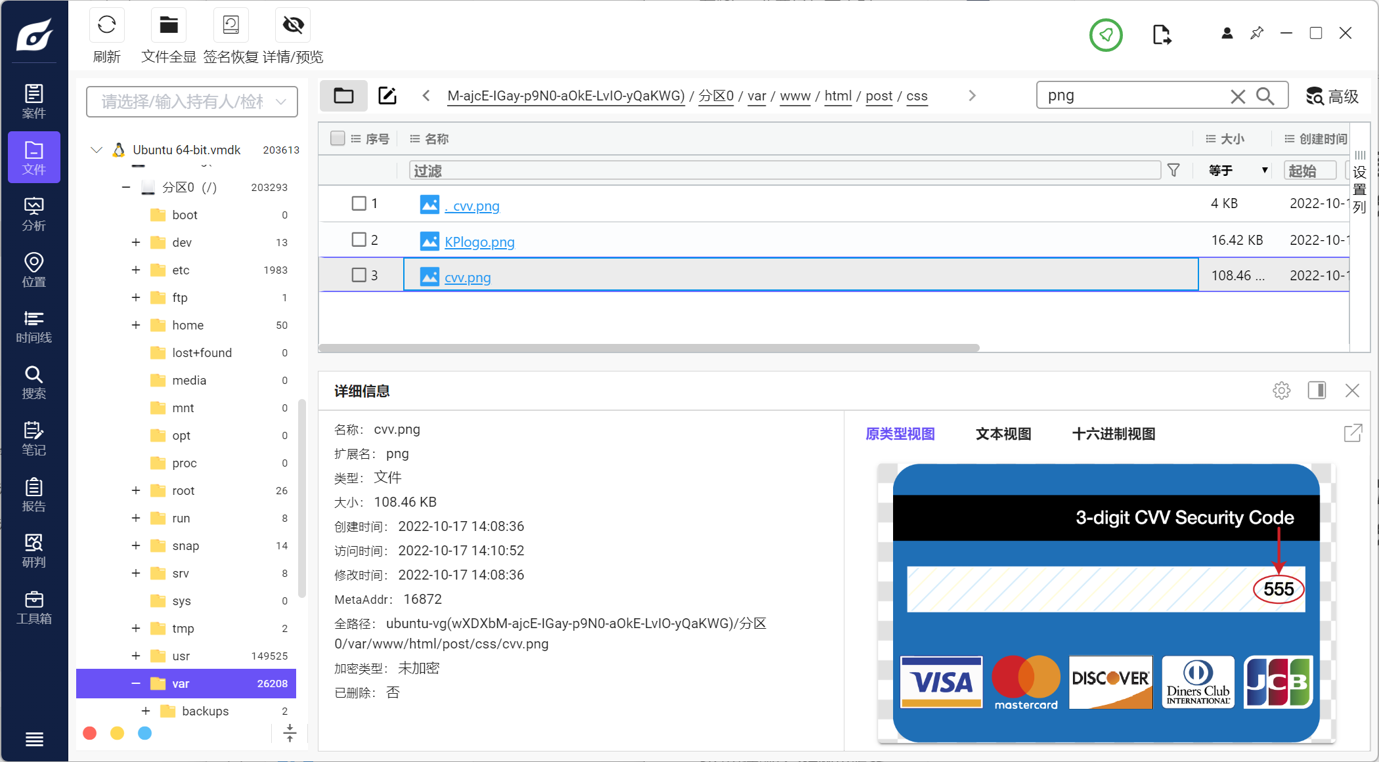Switch to 文本视图 tab
This screenshot has width=1379, height=762.
pos(1003,434)
